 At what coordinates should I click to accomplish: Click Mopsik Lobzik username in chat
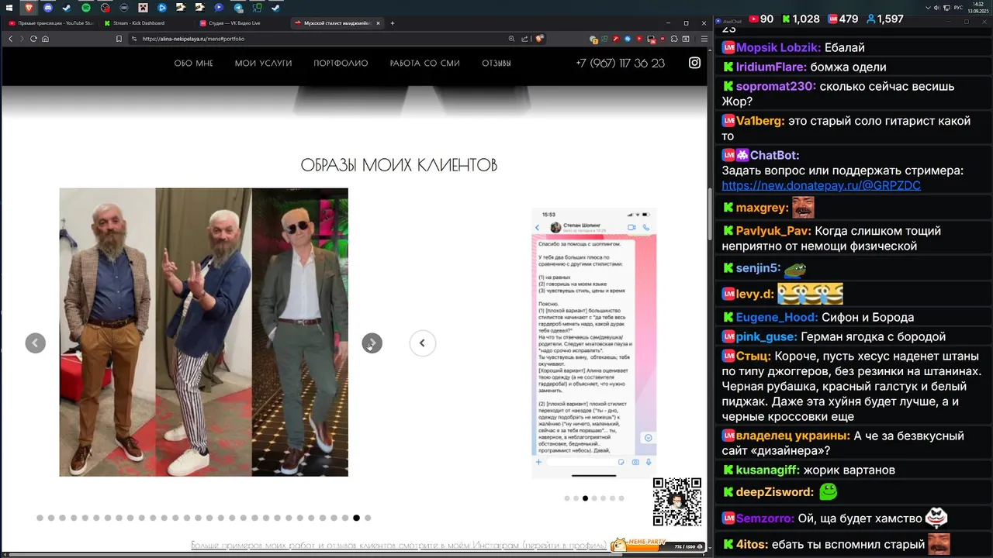point(778,48)
